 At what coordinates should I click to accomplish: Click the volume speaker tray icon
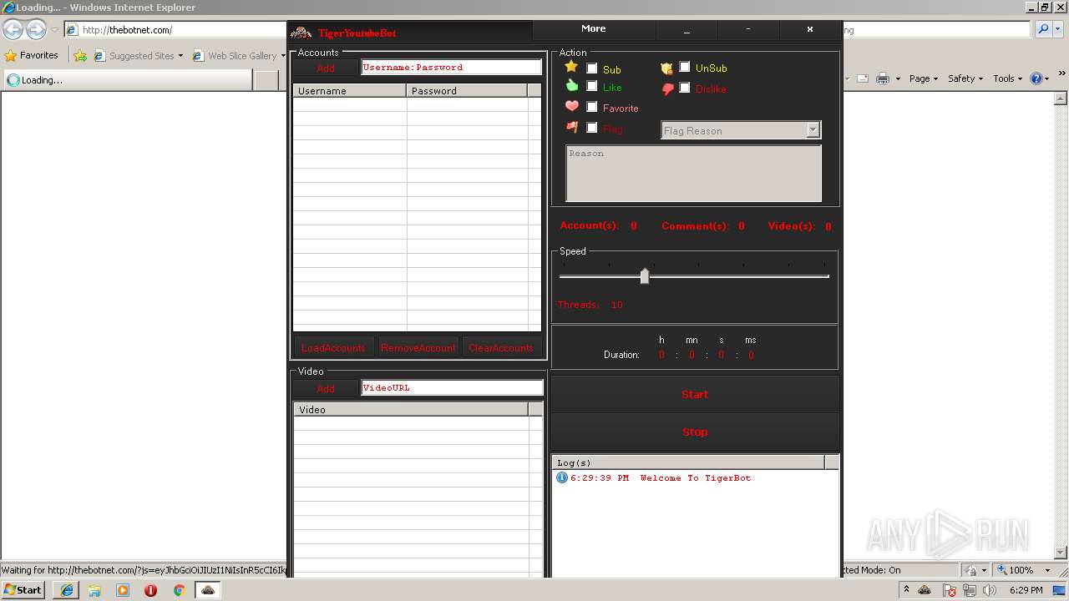coord(990,590)
